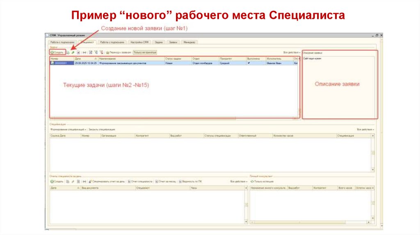The image size is (420, 235).
Task: Copy the selected task via the toolbar icon
Action: coord(68,52)
